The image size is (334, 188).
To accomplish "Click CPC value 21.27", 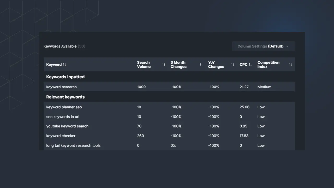I will [244, 87].
